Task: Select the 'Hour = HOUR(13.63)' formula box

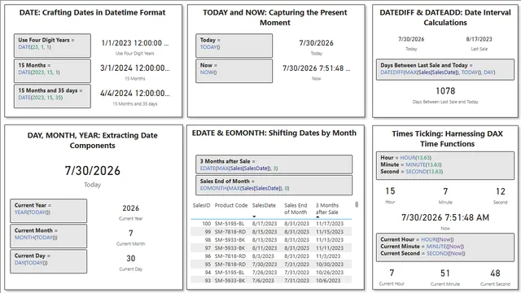Action: (445, 165)
